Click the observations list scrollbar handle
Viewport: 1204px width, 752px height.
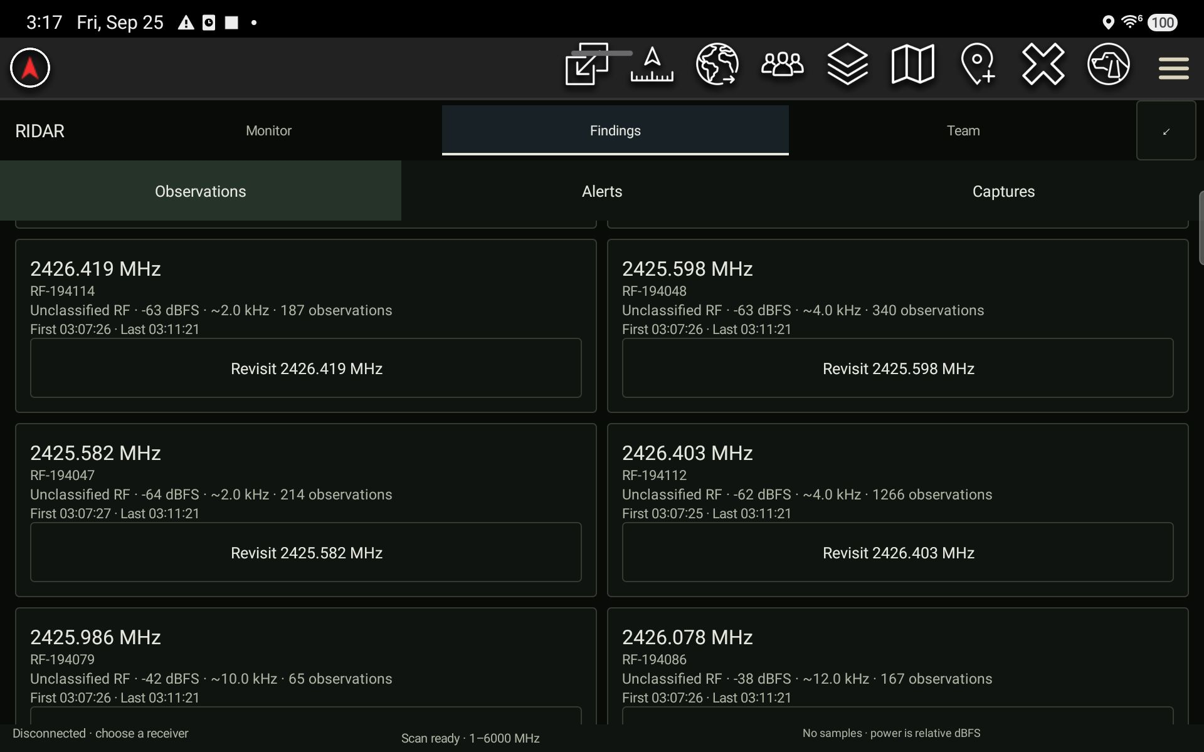[x=1201, y=228]
